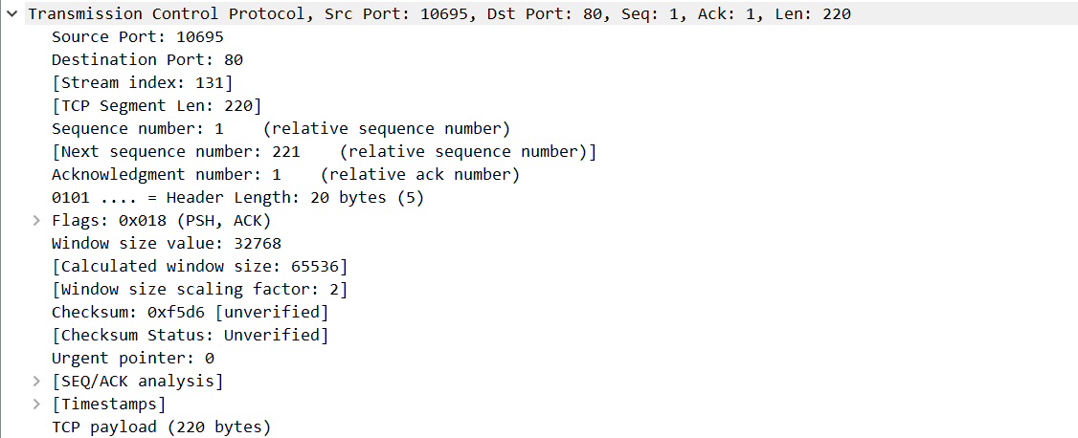Select the Window size value: 32768 row
The image size is (1078, 438).
(166, 244)
